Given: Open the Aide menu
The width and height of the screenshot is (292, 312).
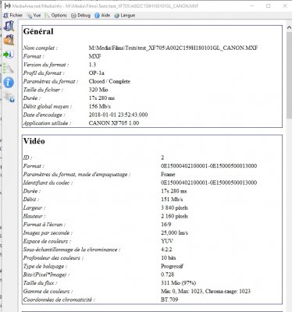Looking at the screenshot, I should tap(102, 16).
